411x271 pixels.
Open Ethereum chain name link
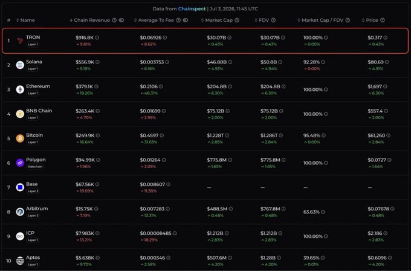38,86
